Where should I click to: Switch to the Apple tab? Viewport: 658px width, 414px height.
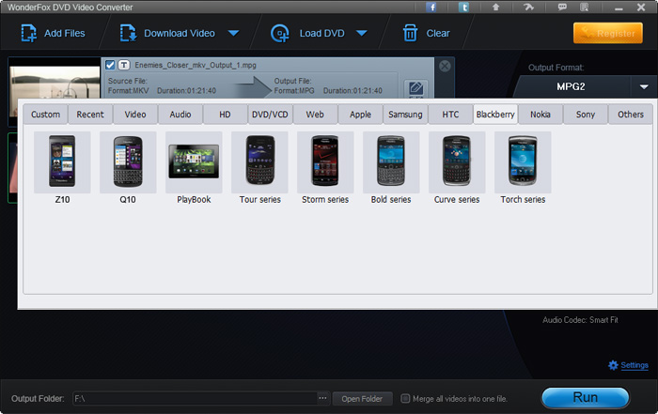(x=360, y=115)
